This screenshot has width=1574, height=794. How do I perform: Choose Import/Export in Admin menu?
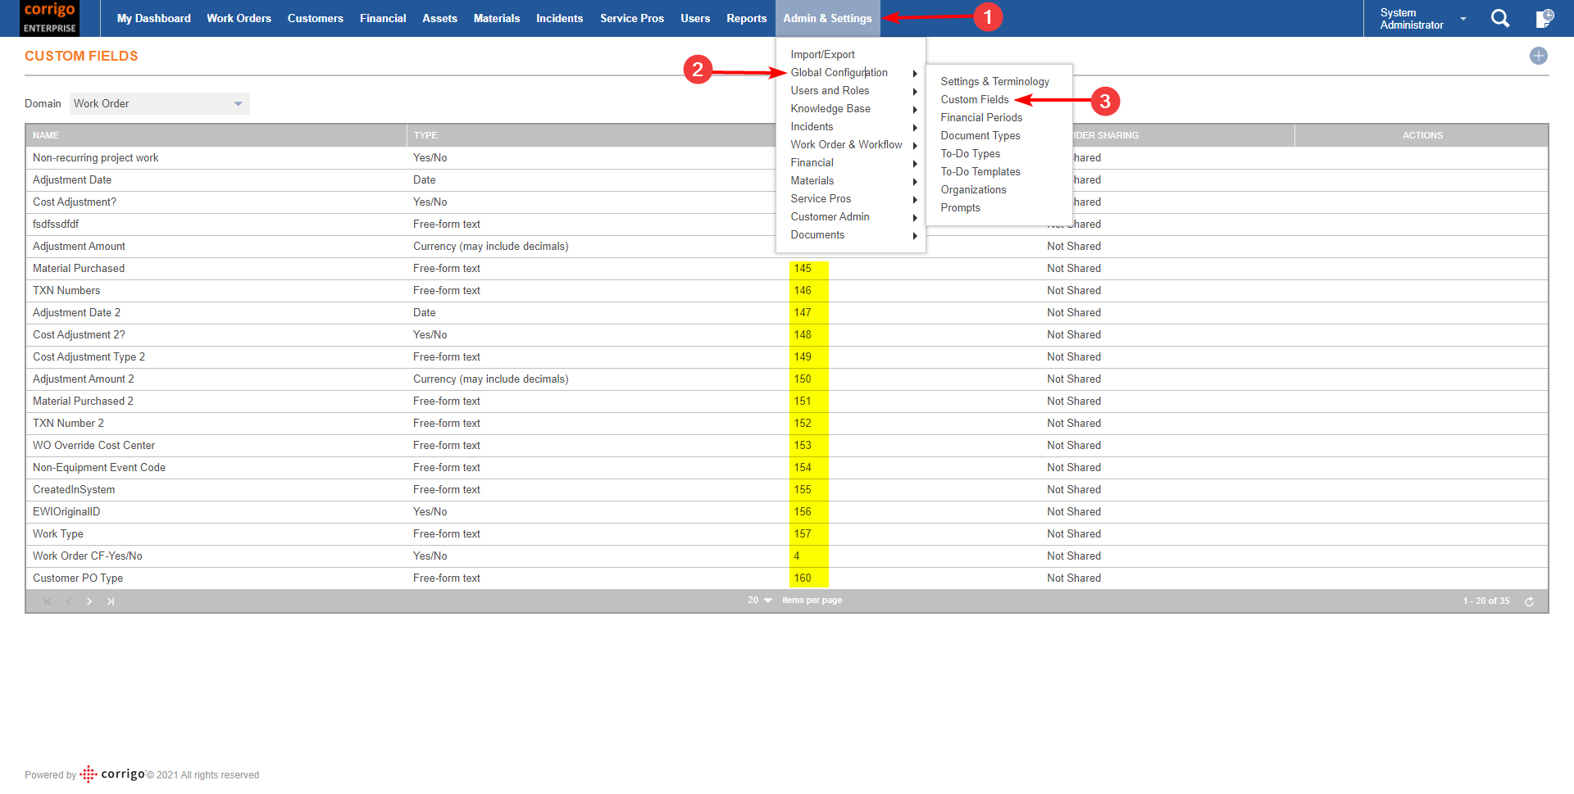822,55
